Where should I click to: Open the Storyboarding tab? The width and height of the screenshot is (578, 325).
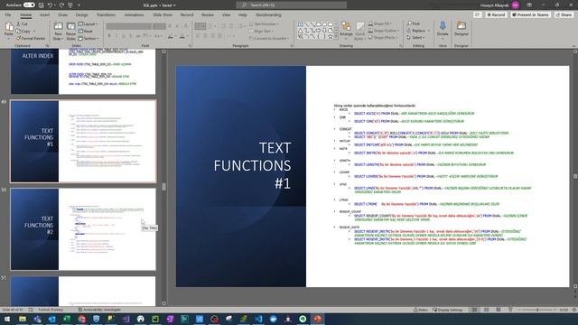[268, 14]
